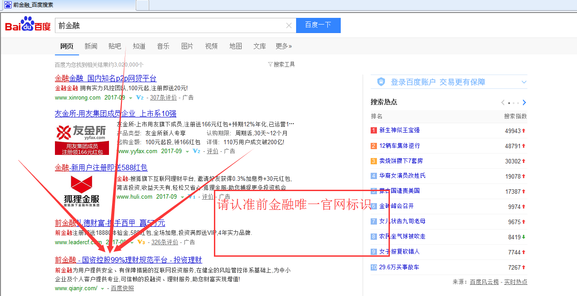
Task: Click the 友金所 logo image
Action: [83, 134]
